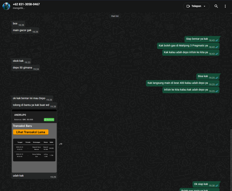Click the video call camera icon
Screen dimensions: 232x191
(x=188, y=6)
